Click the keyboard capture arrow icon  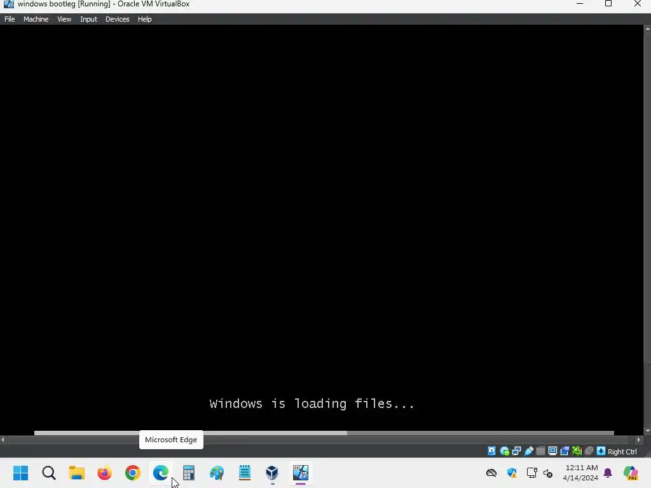point(601,451)
